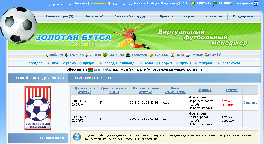
Task: Sort table by Дата начала отпуска
Action: click(85, 90)
